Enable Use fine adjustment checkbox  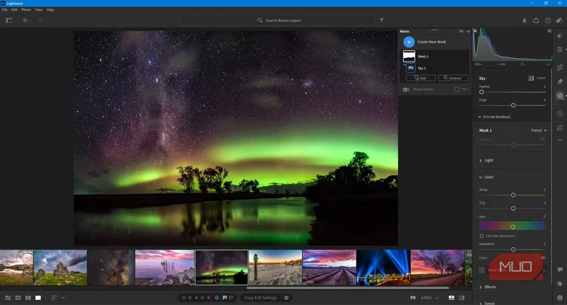point(482,236)
